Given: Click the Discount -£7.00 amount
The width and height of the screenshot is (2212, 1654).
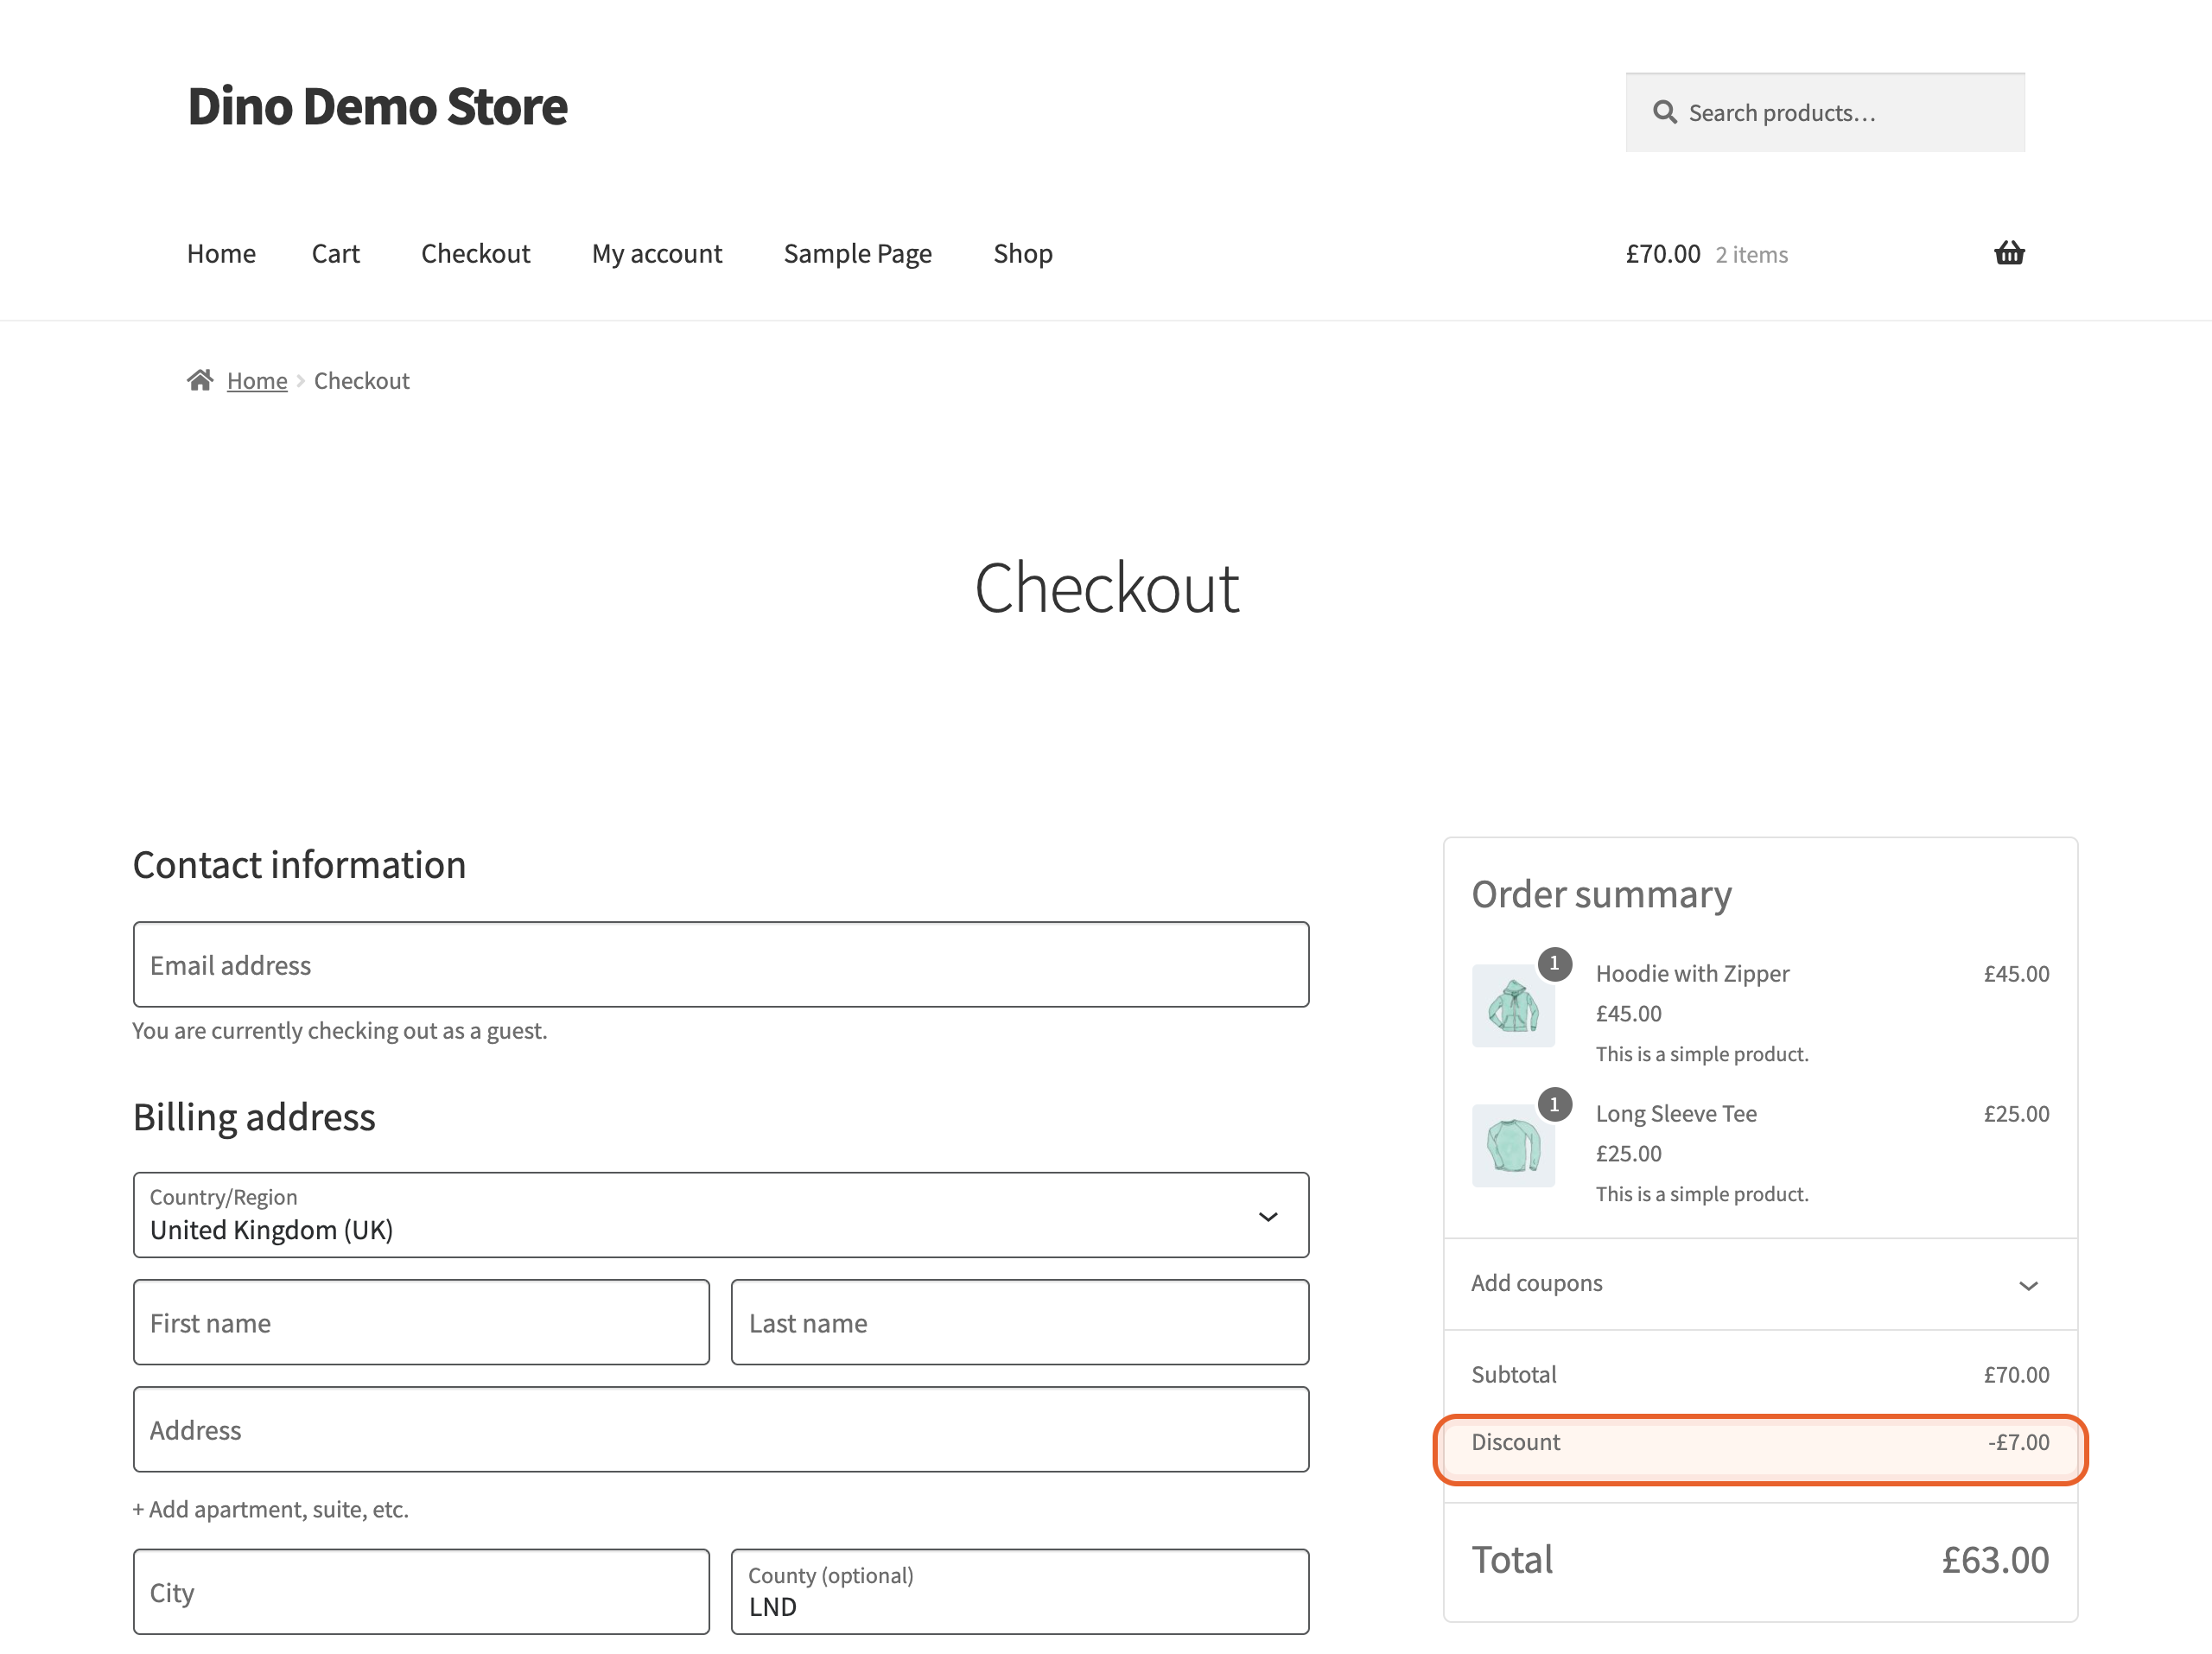Looking at the screenshot, I should coord(2018,1442).
